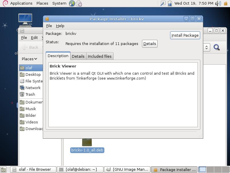
Task: Launch mail envelope icon in top panel
Action: [x=79, y=3]
